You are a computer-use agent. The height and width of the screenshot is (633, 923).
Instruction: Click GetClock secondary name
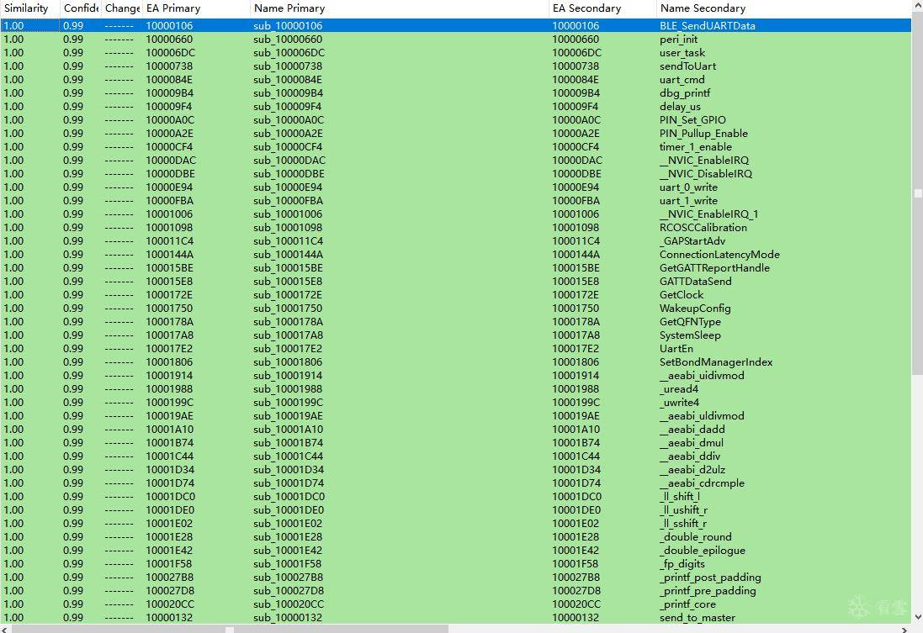point(681,295)
